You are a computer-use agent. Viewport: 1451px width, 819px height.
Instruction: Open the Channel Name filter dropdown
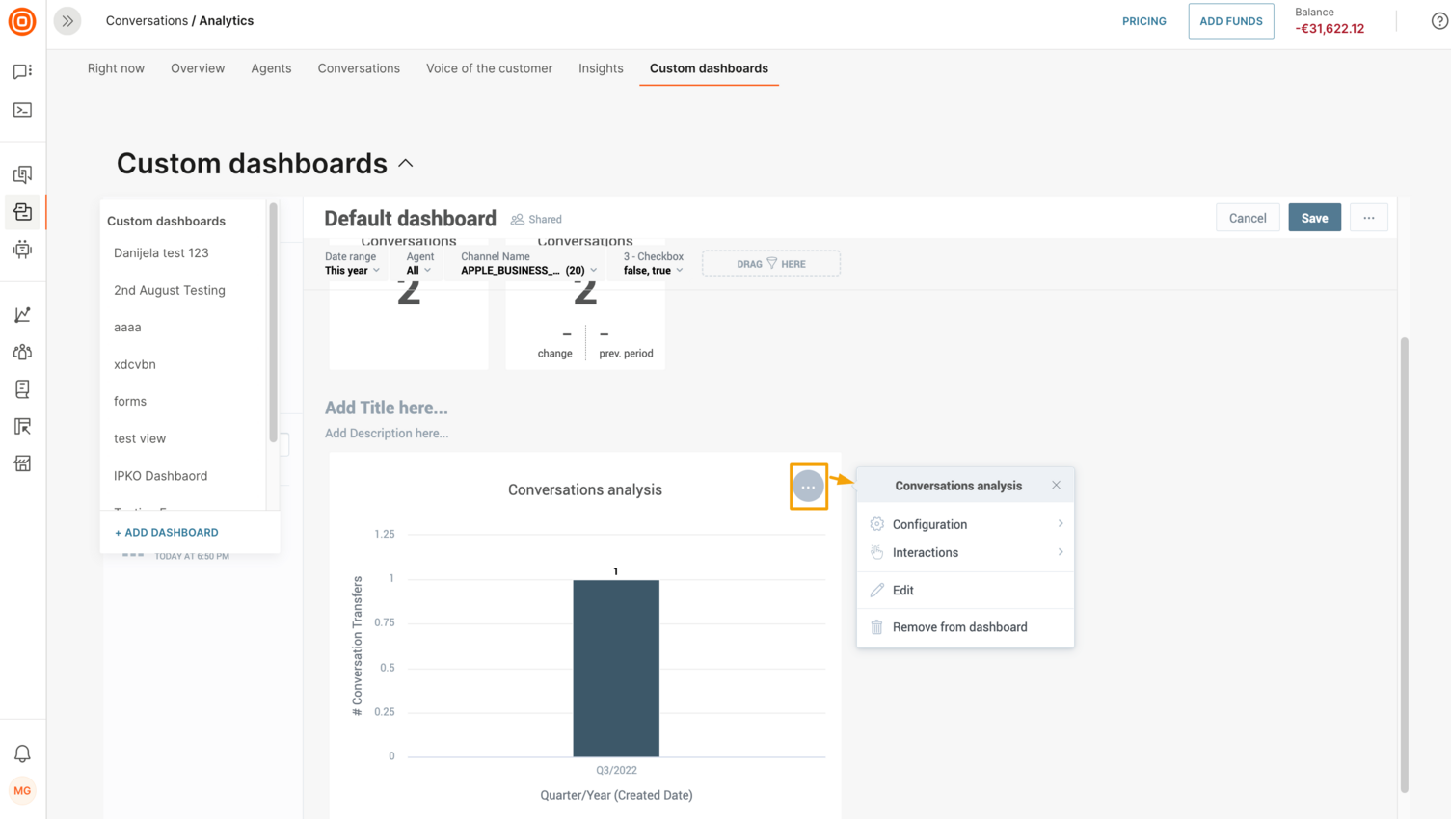coord(525,270)
